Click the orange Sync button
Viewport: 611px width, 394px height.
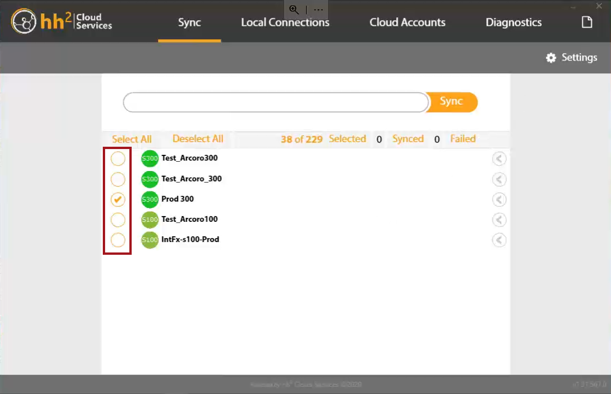tap(452, 102)
